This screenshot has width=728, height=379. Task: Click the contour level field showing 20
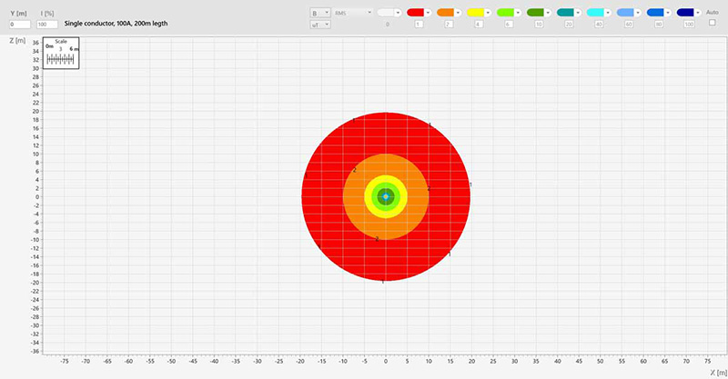(x=569, y=25)
